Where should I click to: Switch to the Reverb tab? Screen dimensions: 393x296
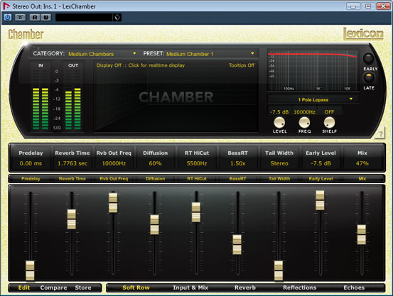coord(245,287)
